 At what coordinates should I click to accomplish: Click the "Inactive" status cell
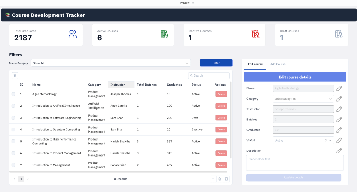click(197, 129)
